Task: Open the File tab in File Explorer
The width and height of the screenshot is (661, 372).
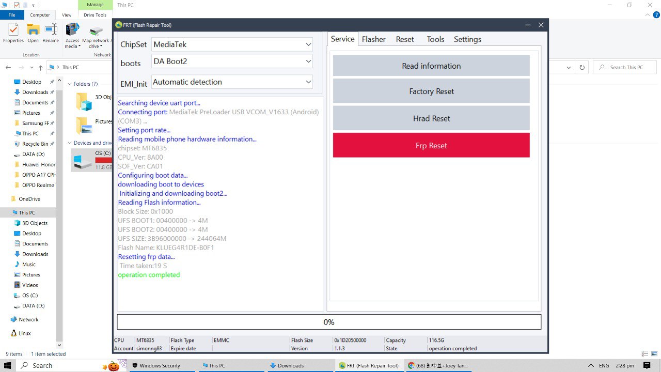Action: click(11, 15)
